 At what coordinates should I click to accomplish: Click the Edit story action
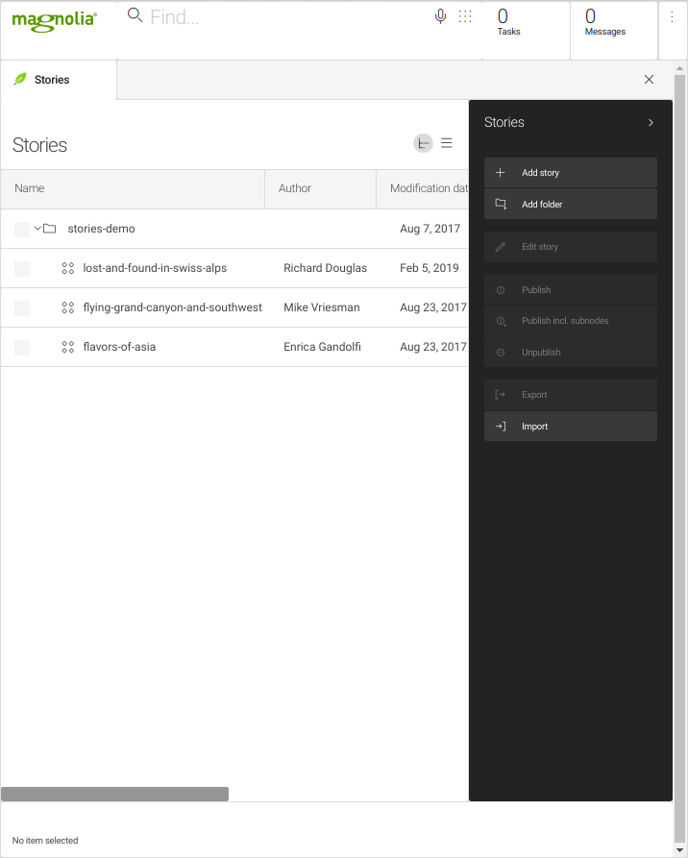571,247
